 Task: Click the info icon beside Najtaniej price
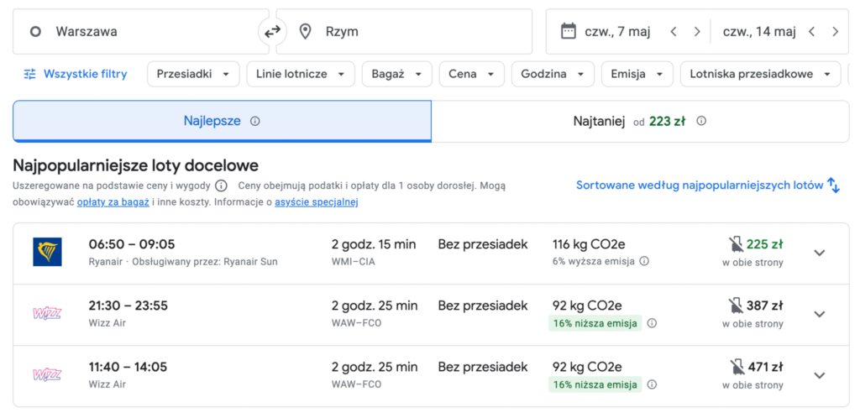click(701, 121)
